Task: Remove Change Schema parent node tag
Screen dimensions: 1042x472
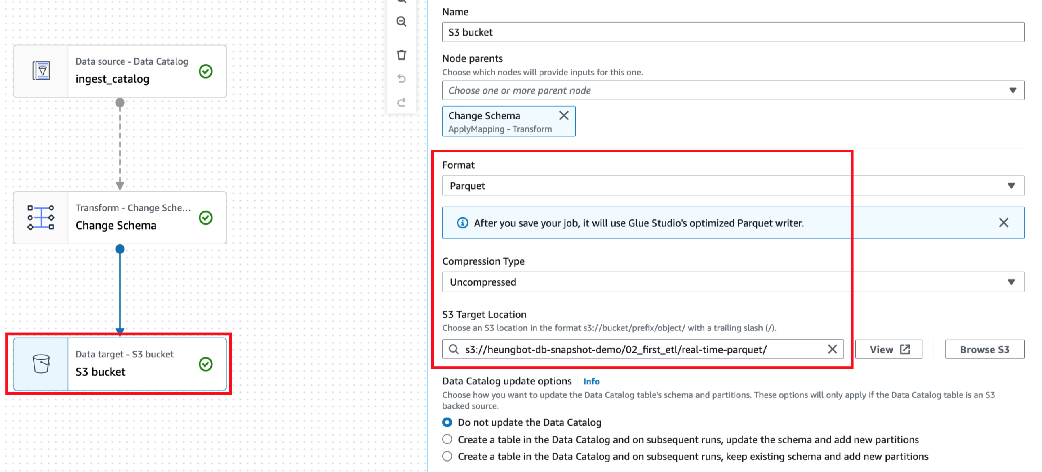Action: 563,115
